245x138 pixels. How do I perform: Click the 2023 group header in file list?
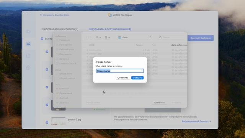click(91, 45)
